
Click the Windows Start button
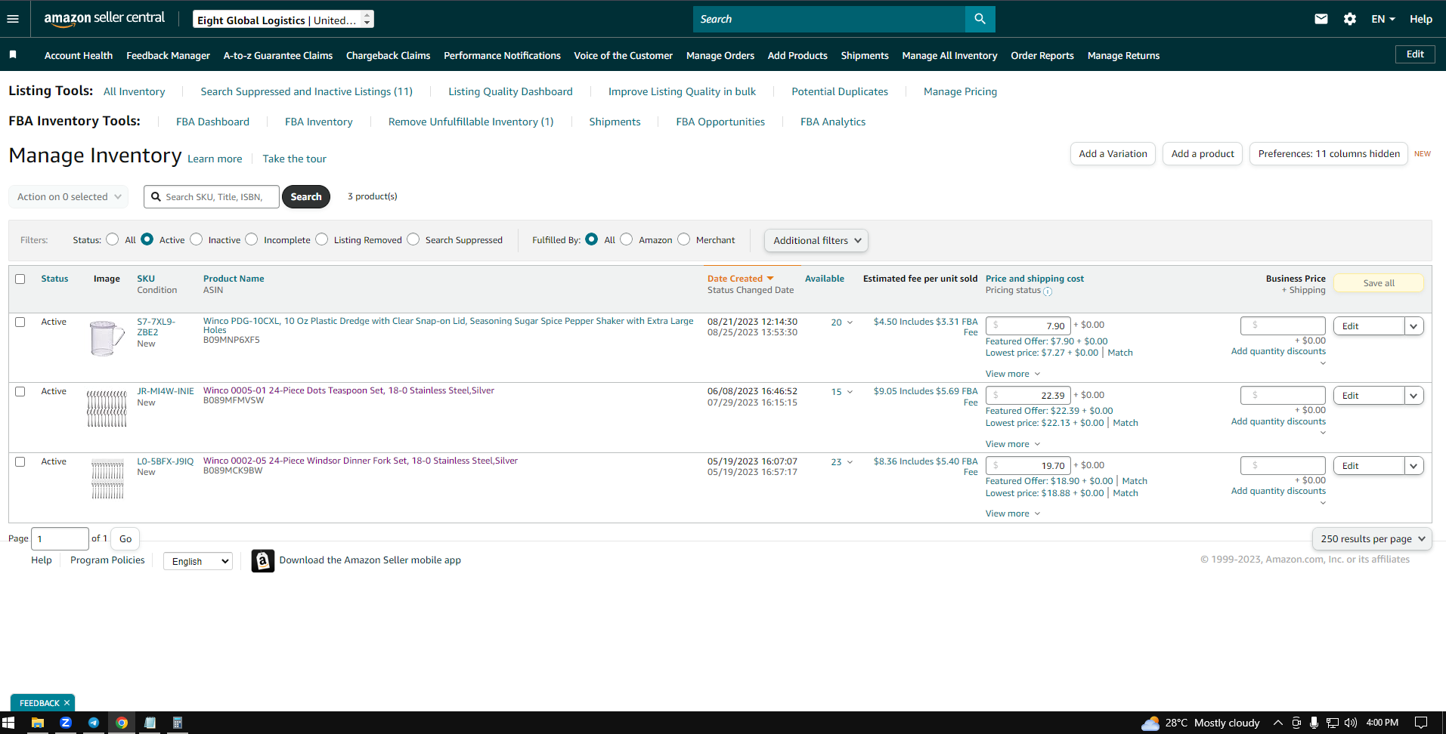(x=8, y=723)
